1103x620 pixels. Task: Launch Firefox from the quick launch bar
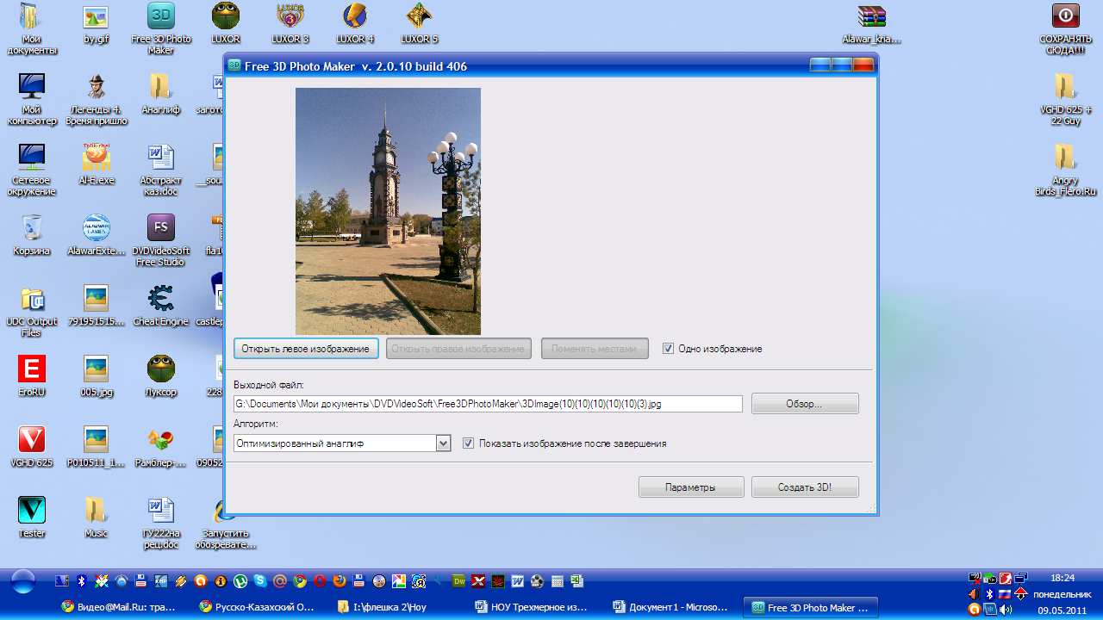[340, 581]
